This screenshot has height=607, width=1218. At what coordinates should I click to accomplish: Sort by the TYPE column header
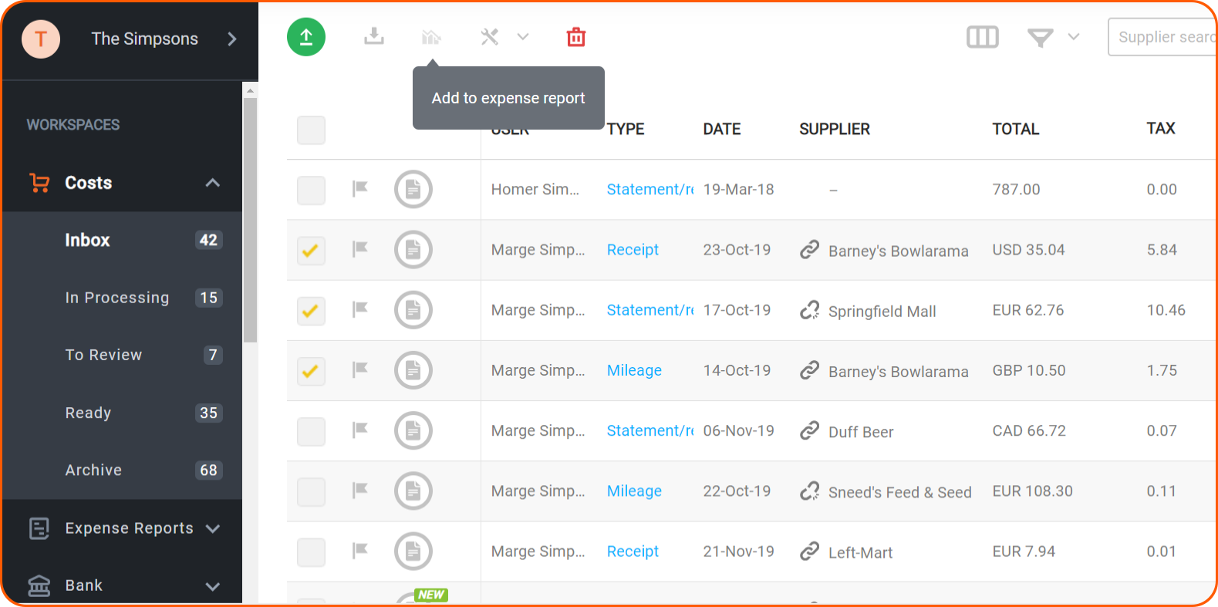(626, 129)
